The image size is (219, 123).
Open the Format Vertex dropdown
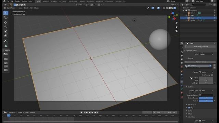[206, 72]
